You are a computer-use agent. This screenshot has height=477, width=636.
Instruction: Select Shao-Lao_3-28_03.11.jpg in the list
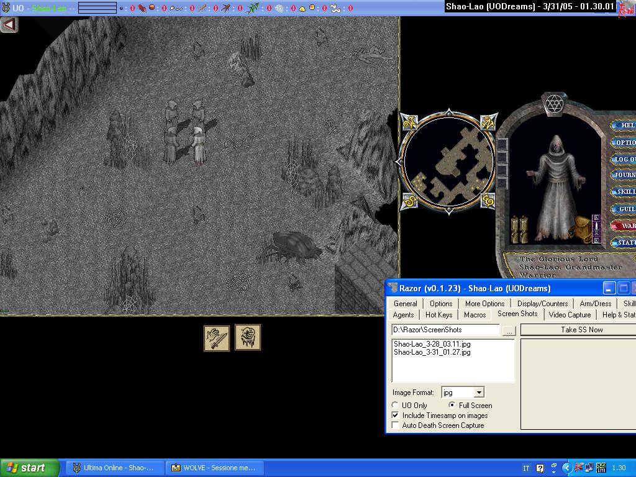[x=432, y=344]
